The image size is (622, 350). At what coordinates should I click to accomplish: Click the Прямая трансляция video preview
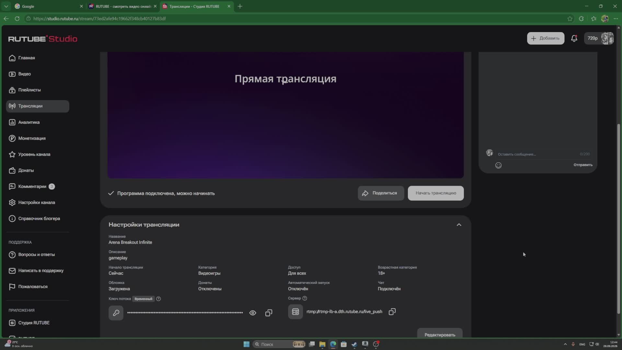(x=285, y=115)
